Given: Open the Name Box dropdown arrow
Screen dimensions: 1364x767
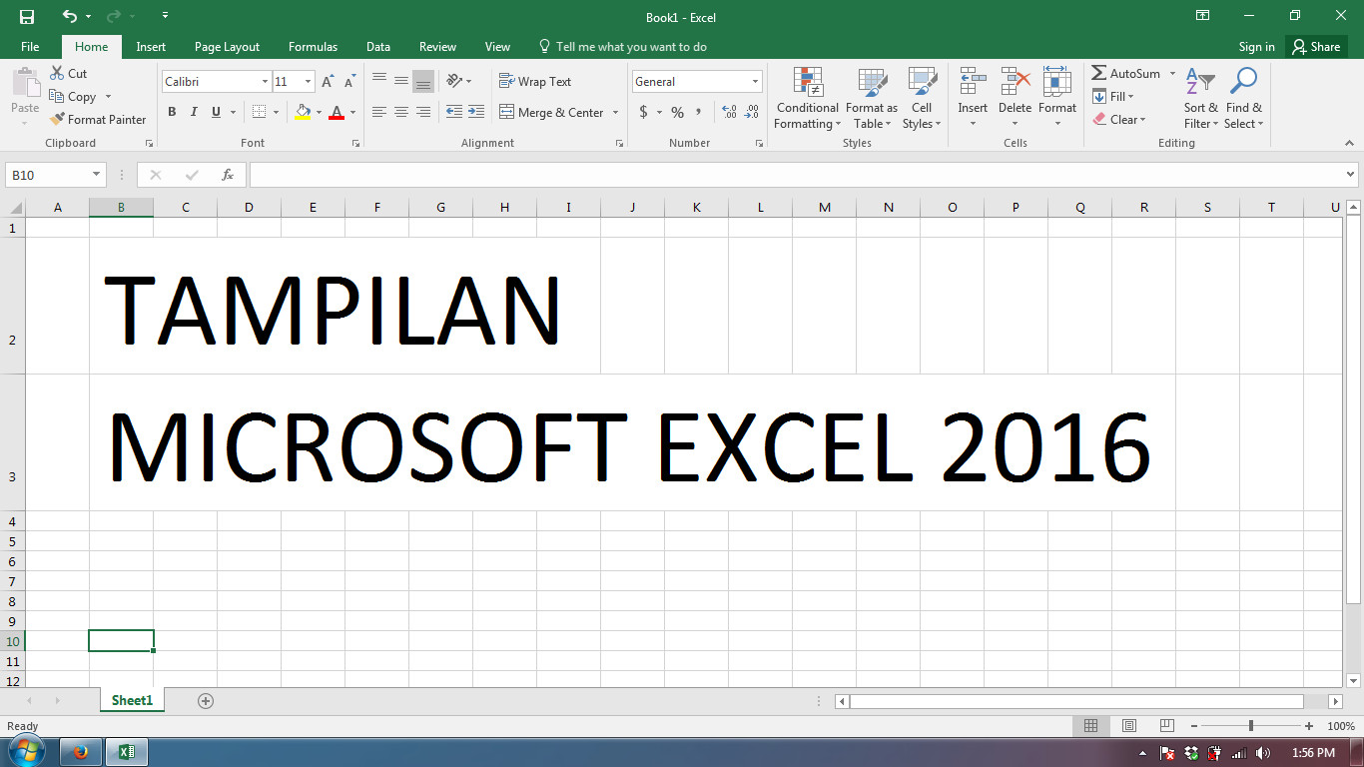Looking at the screenshot, I should [97, 175].
